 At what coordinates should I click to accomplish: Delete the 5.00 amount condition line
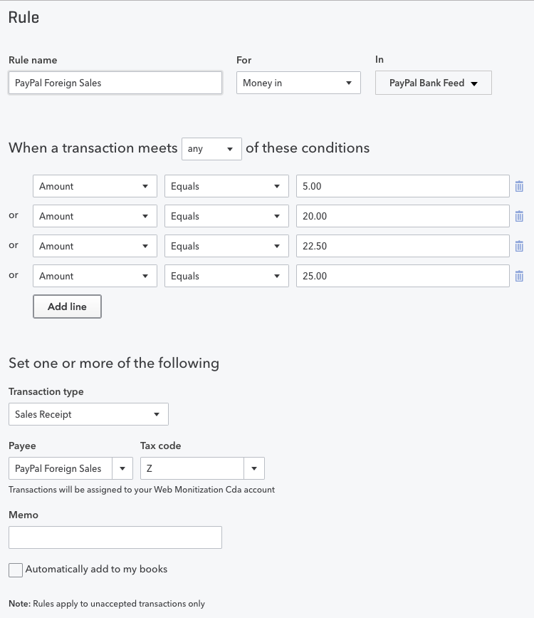click(519, 186)
